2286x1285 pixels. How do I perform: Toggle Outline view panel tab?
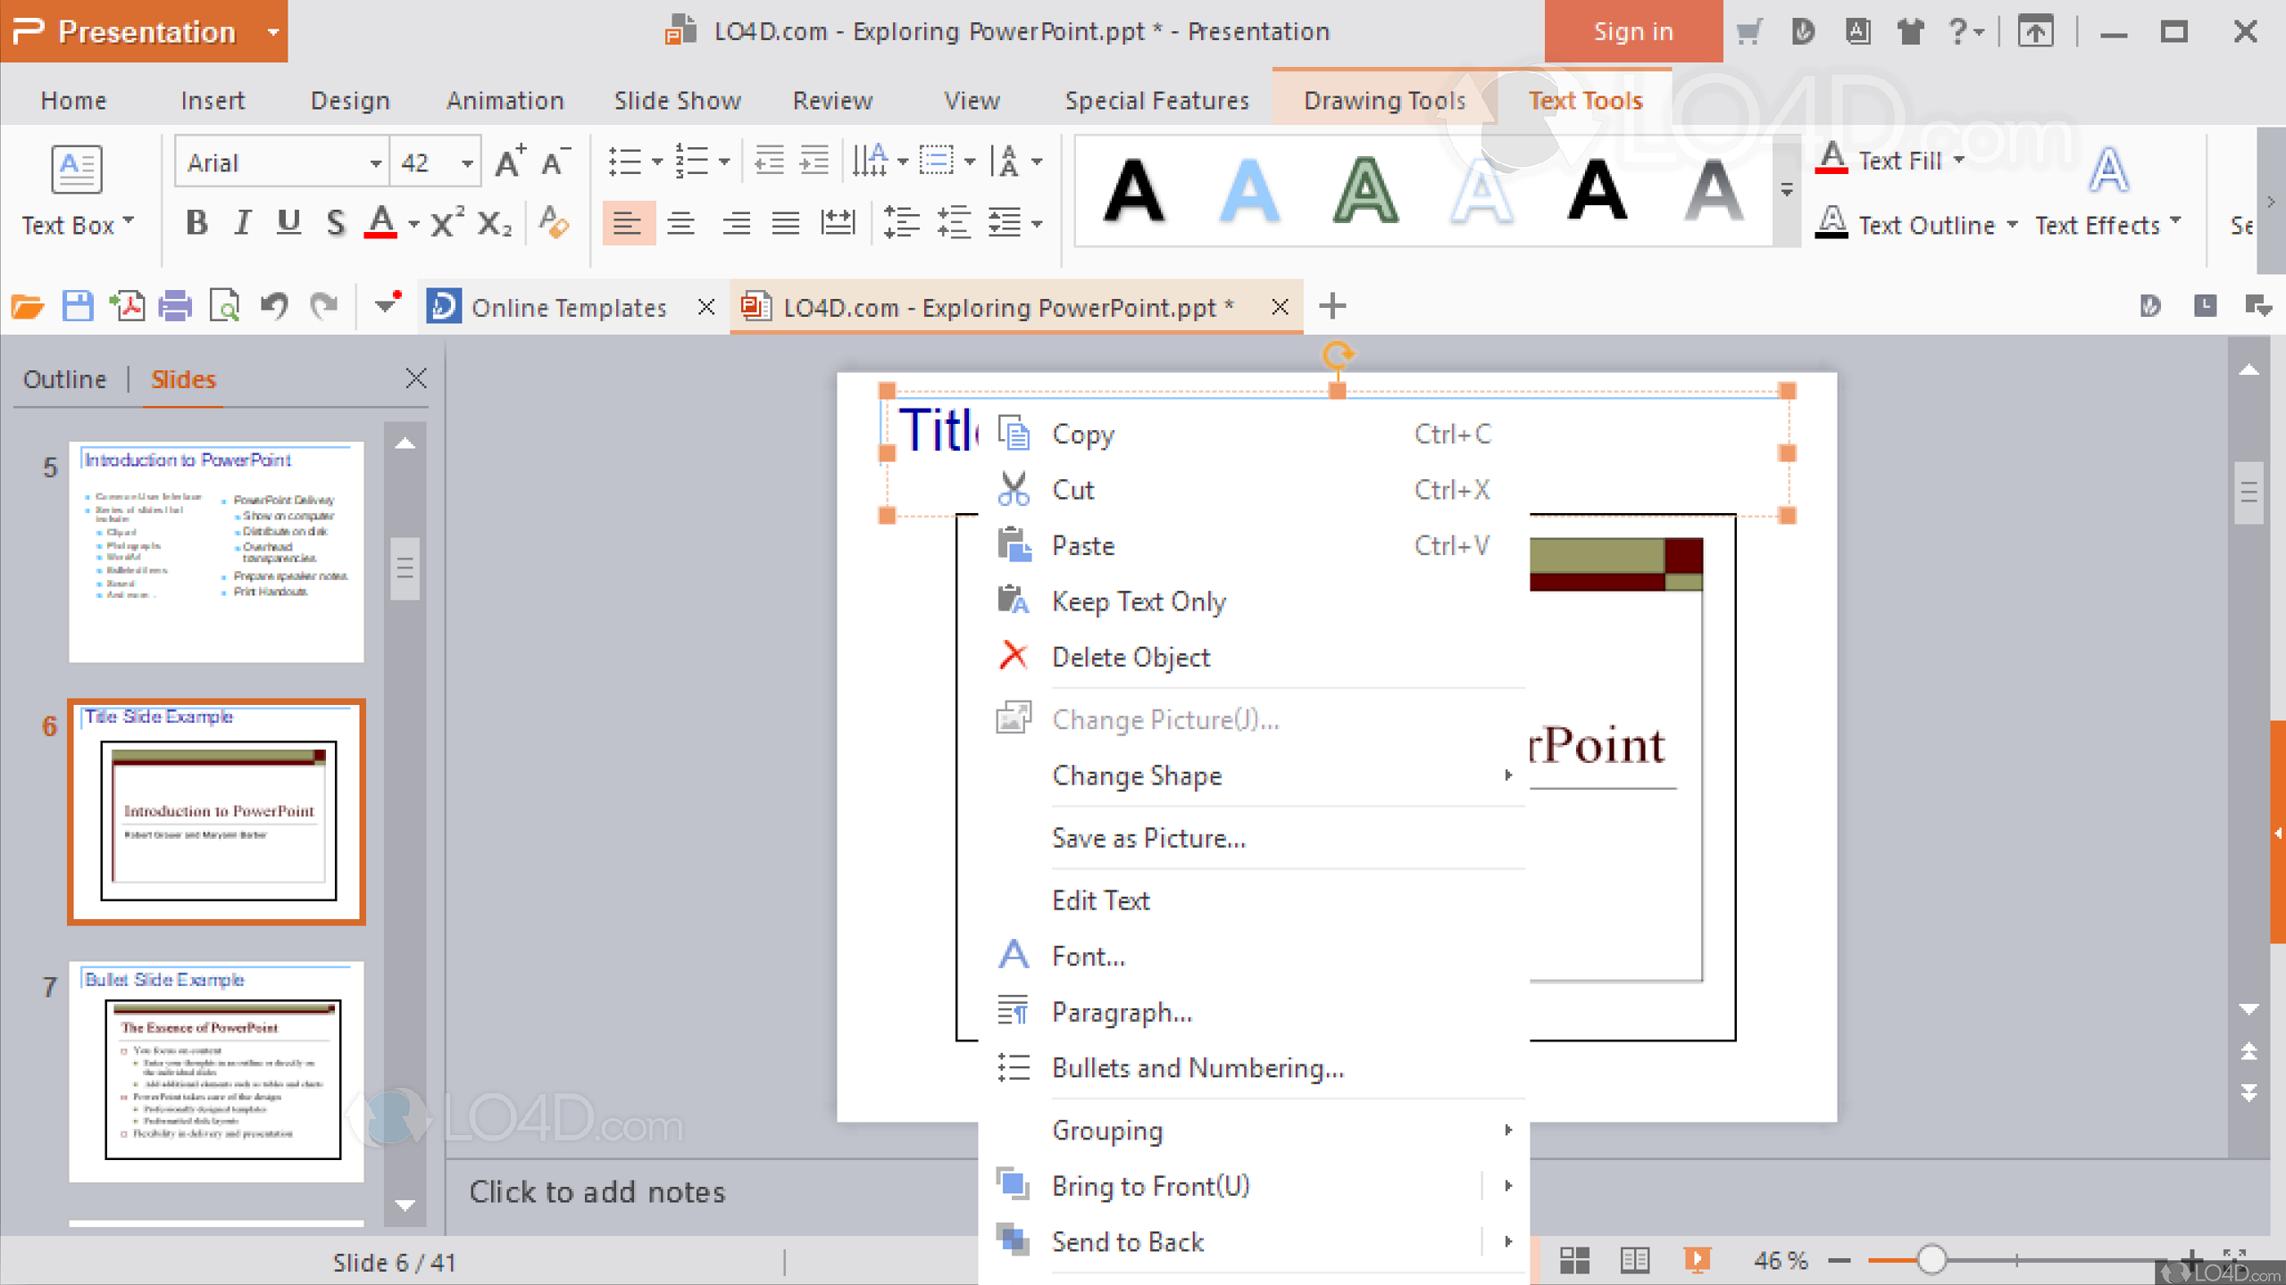[66, 378]
